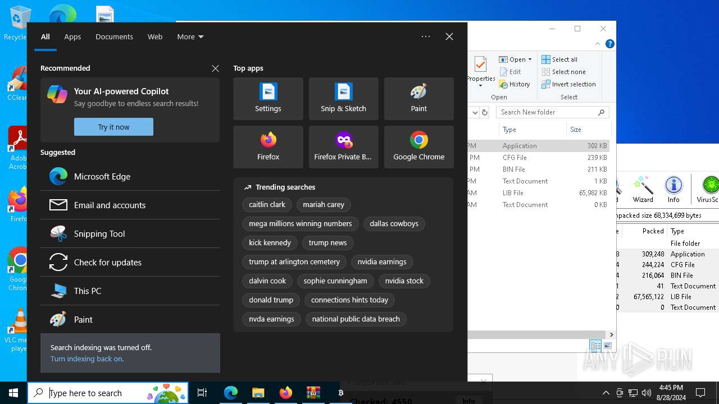Click History in Explorer ribbon
Screen dimensions: 719x404
coord(515,84)
